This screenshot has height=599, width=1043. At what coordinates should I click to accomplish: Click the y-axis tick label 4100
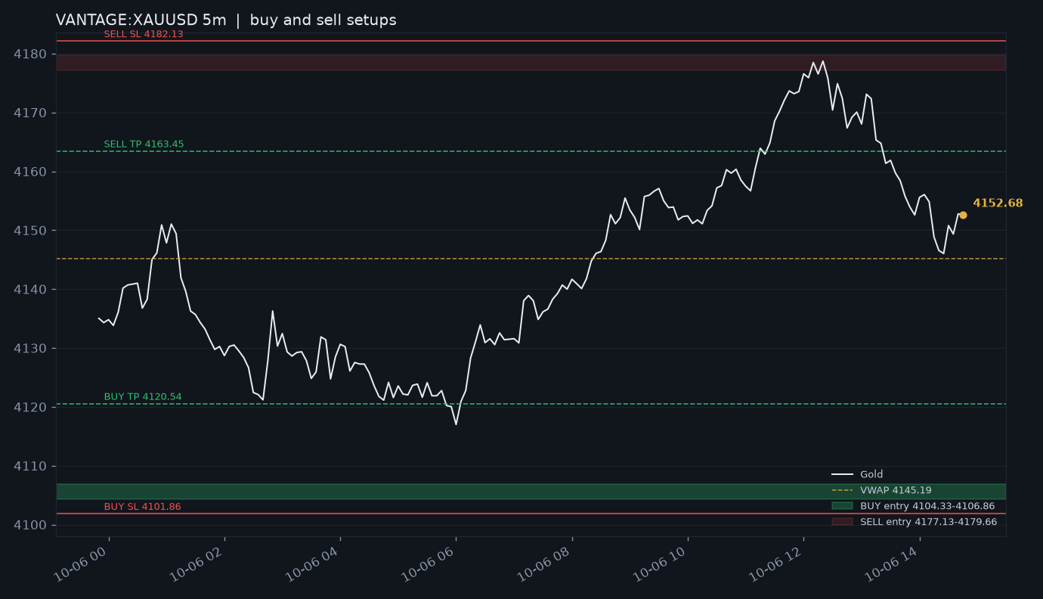tap(30, 526)
